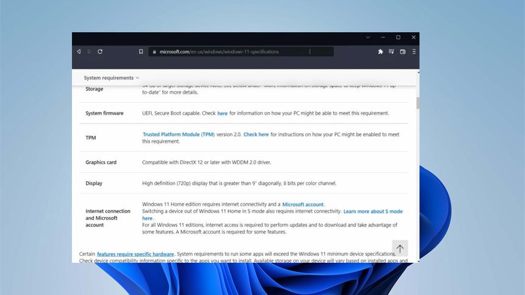Follow the "Check here" link for TPM instructions

[256, 134]
